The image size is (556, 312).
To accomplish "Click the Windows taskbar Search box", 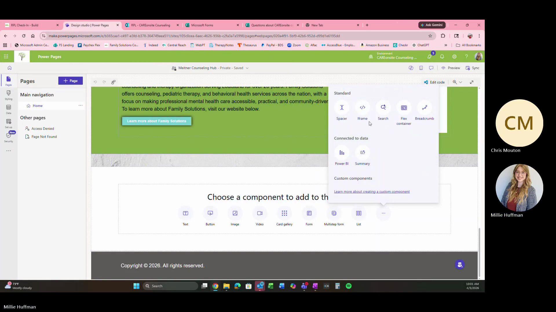I will (x=170, y=286).
